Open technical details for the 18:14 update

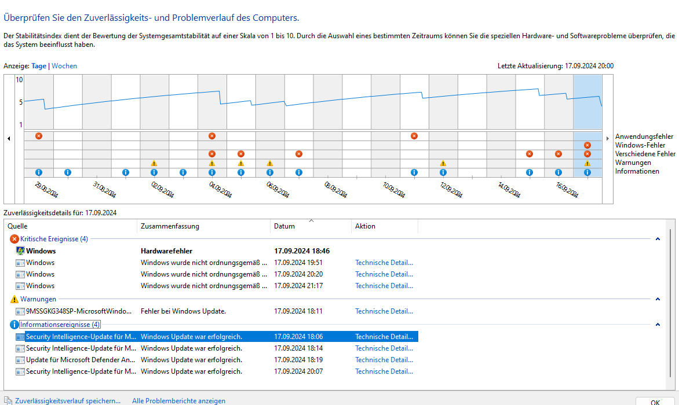[x=384, y=348]
